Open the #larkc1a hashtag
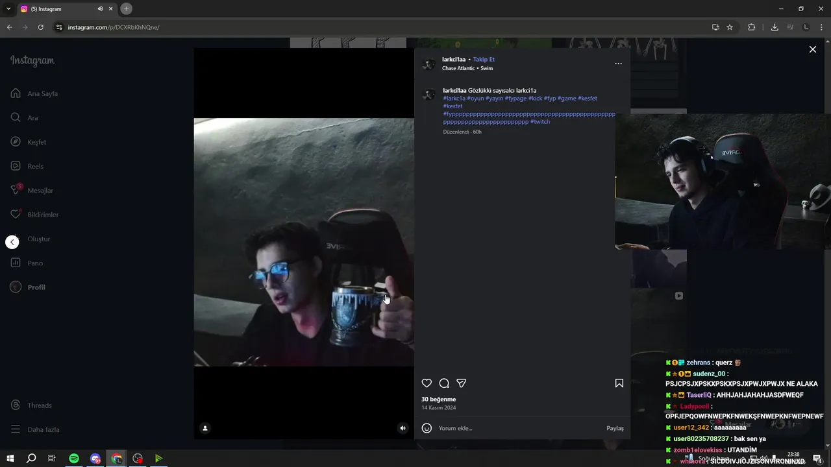 click(x=454, y=99)
